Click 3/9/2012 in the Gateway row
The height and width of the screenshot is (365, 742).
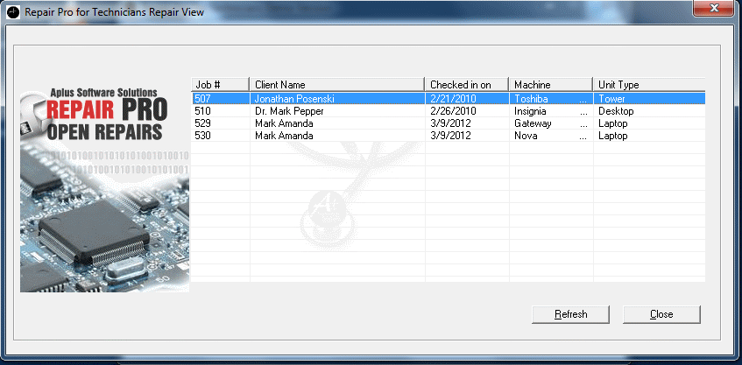click(x=450, y=123)
